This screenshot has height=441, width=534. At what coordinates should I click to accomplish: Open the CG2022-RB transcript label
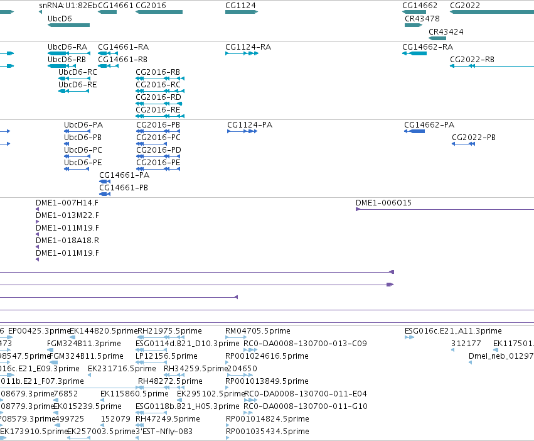(472, 59)
